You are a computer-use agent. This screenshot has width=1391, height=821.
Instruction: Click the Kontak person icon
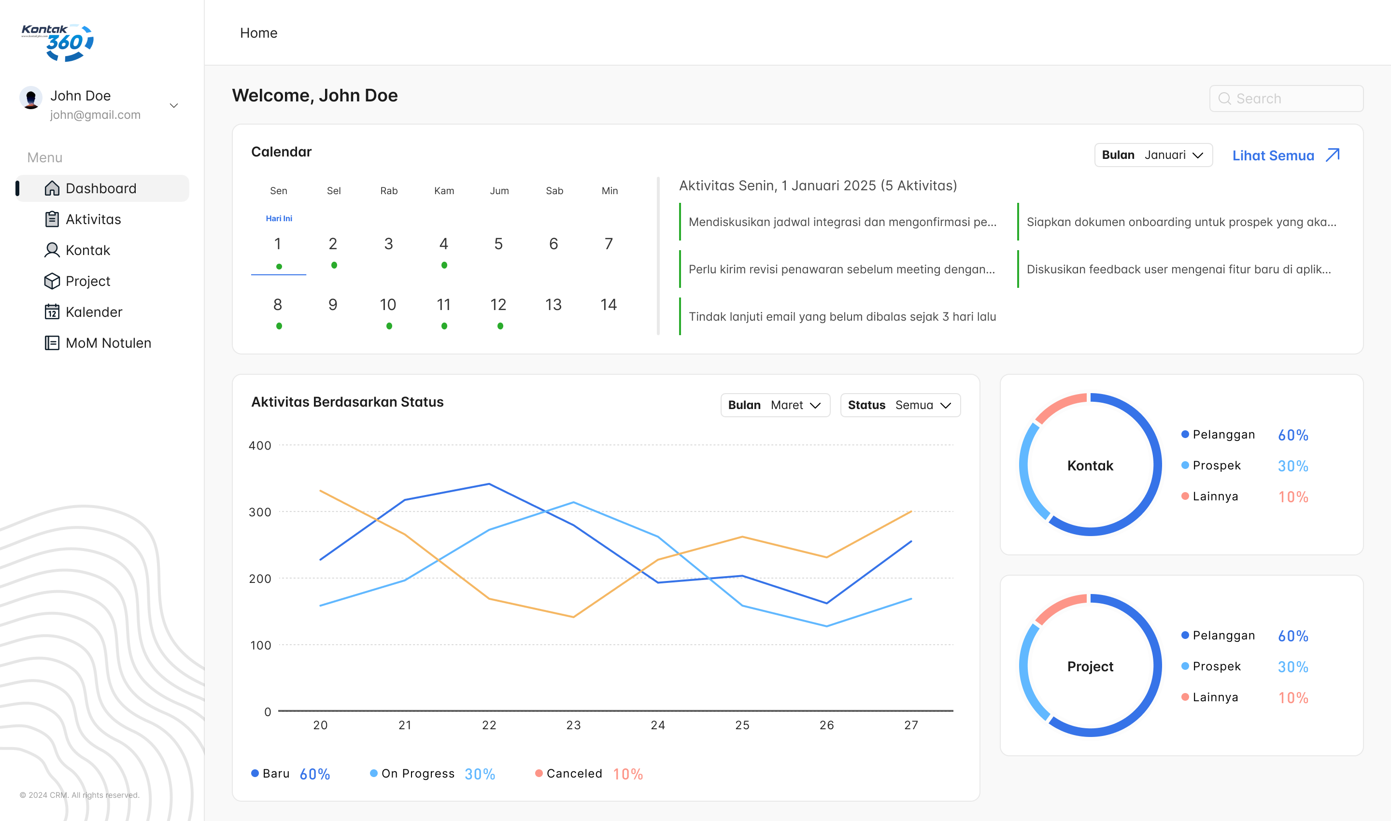click(x=52, y=250)
